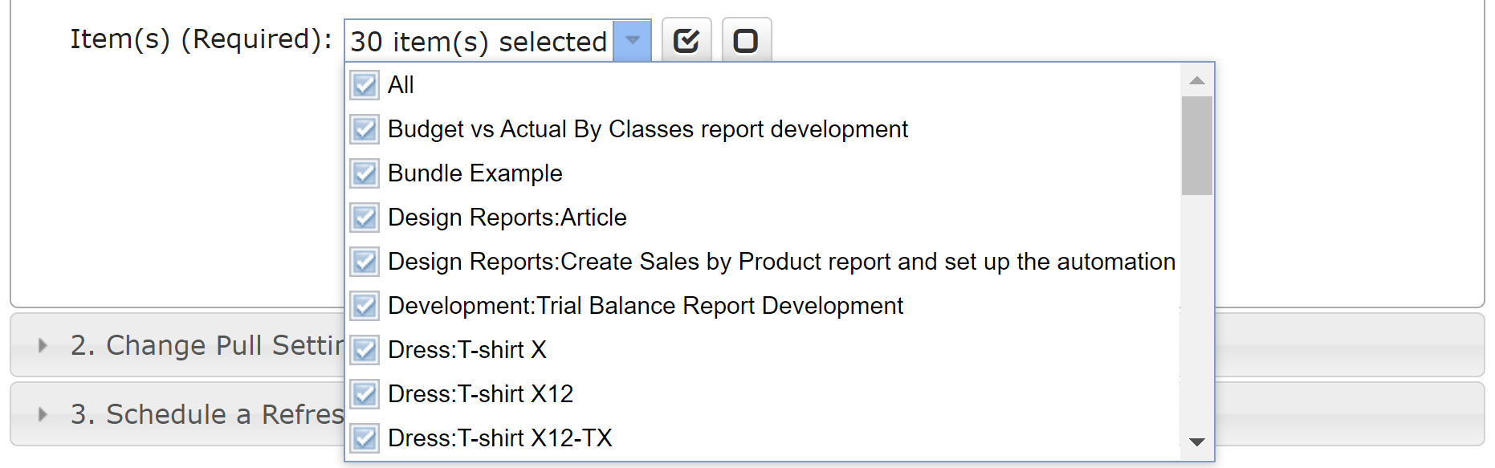1495x468 pixels.
Task: Toggle the Design Reports:Article checkbox
Action: 365,217
